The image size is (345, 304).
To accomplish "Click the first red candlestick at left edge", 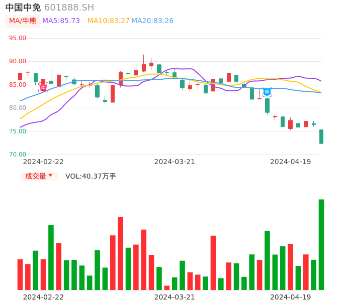I will (x=20, y=77).
